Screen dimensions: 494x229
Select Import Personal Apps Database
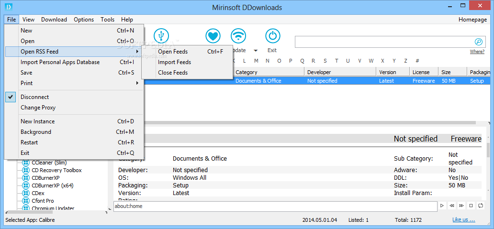tap(74, 62)
